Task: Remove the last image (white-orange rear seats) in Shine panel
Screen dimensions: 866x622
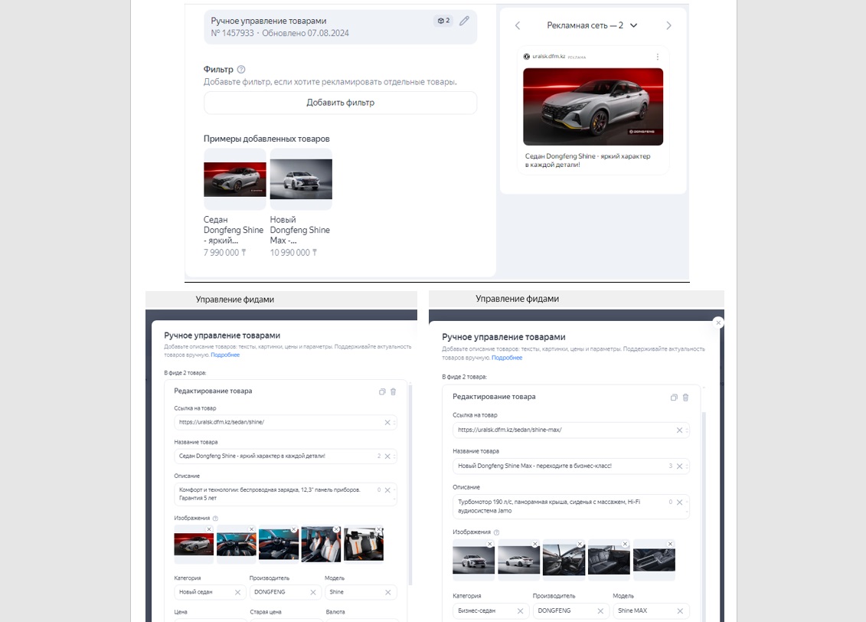Action: (379, 529)
